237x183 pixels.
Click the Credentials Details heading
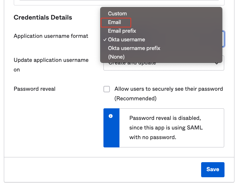[43, 17]
